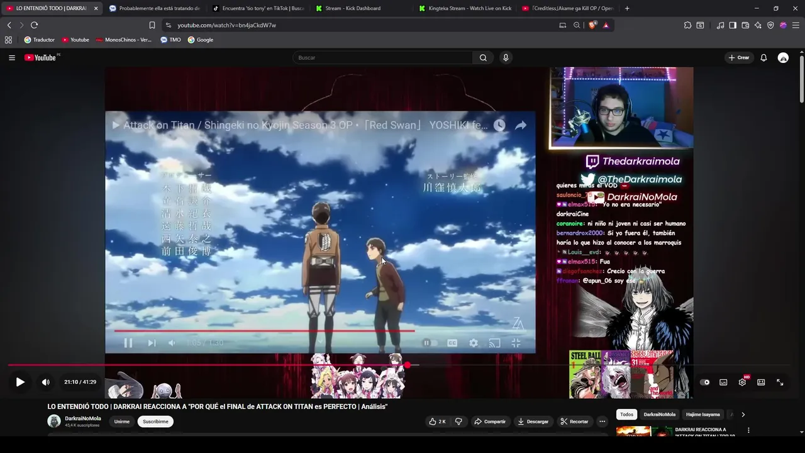
Task: Click the install app icon in address bar
Action: click(x=563, y=25)
